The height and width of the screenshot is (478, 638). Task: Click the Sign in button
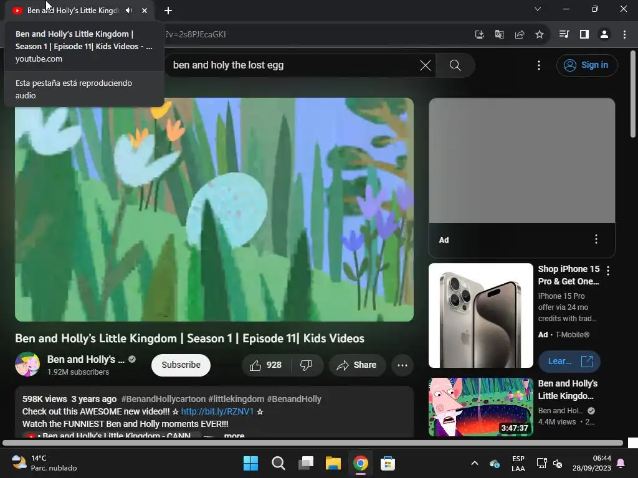coord(587,65)
